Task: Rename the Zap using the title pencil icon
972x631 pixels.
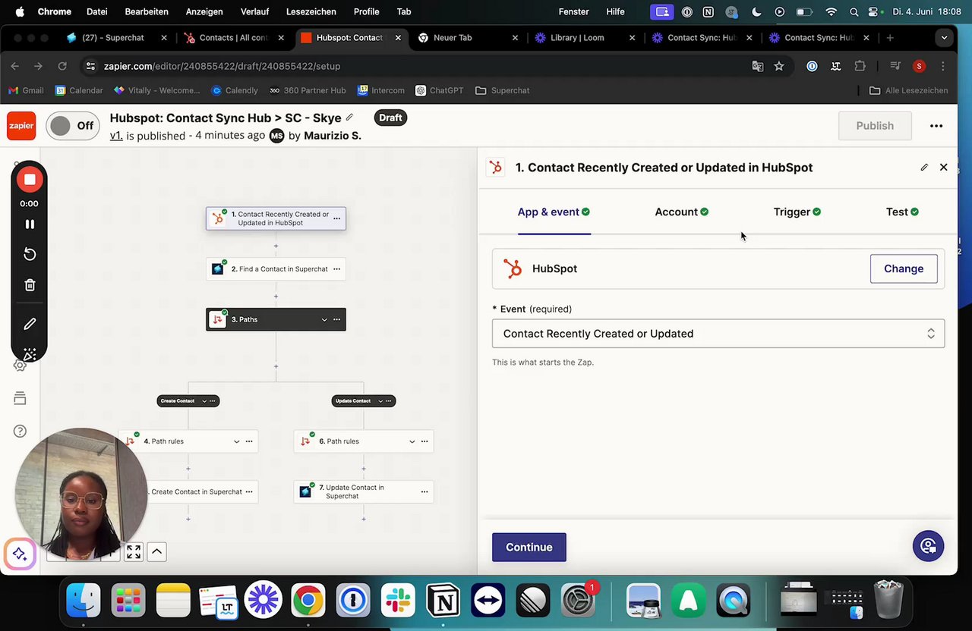Action: coord(349,118)
